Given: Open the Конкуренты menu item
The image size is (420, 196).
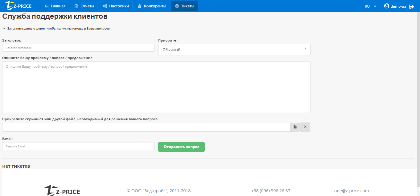Looking at the screenshot, I should pos(152,6).
